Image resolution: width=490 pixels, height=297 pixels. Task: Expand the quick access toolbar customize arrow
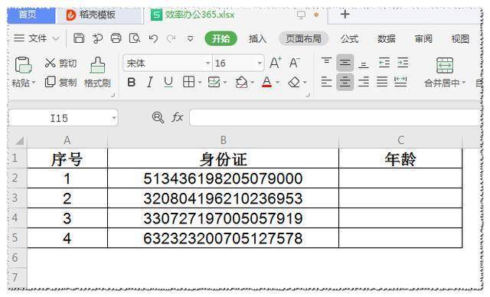[x=190, y=39]
